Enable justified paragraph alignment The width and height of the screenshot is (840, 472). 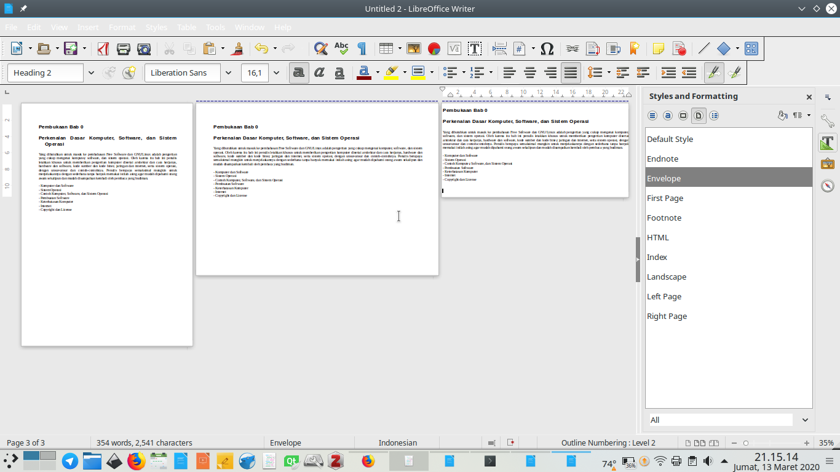tap(571, 73)
